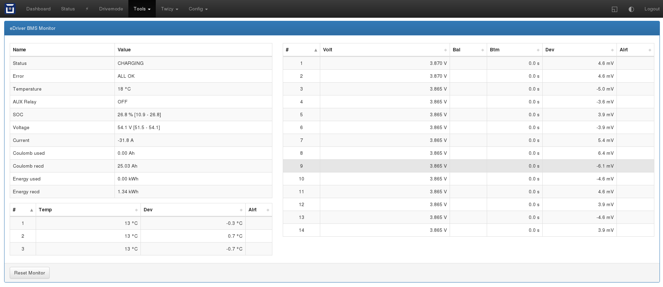Sort temperature table by Temp column
This screenshot has height=287, width=663.
[88, 210]
